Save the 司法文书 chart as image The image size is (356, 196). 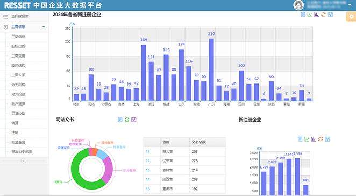(134, 120)
